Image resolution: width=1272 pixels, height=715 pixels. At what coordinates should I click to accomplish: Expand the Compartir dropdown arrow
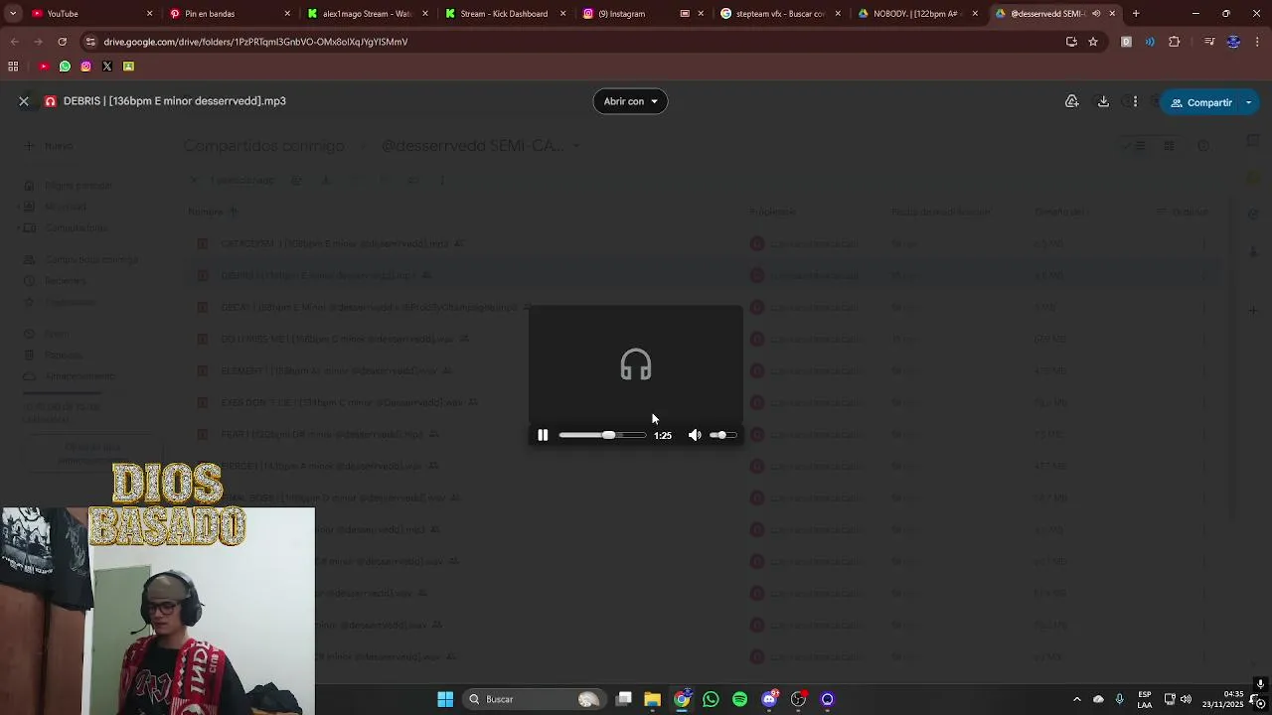click(1249, 102)
